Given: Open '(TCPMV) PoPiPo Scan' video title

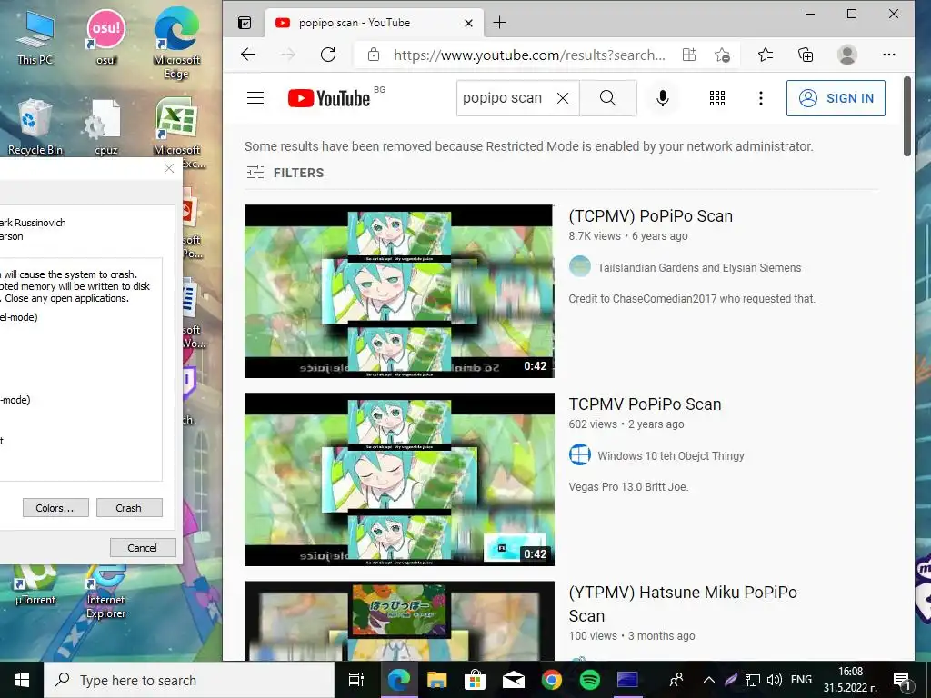Looking at the screenshot, I should [650, 216].
